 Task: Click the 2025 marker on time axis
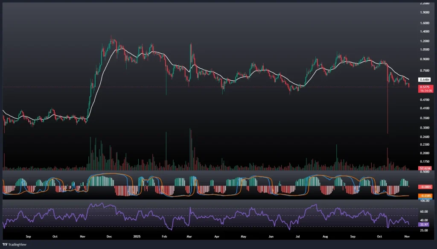point(137,236)
